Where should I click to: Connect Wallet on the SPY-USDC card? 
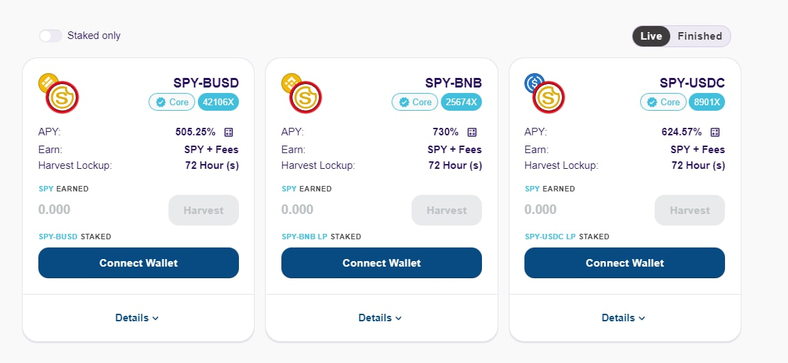624,263
